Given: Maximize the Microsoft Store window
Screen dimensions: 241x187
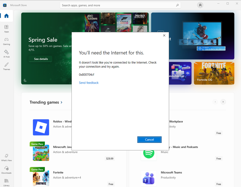Looking at the screenshot, I should (x=228, y=3).
